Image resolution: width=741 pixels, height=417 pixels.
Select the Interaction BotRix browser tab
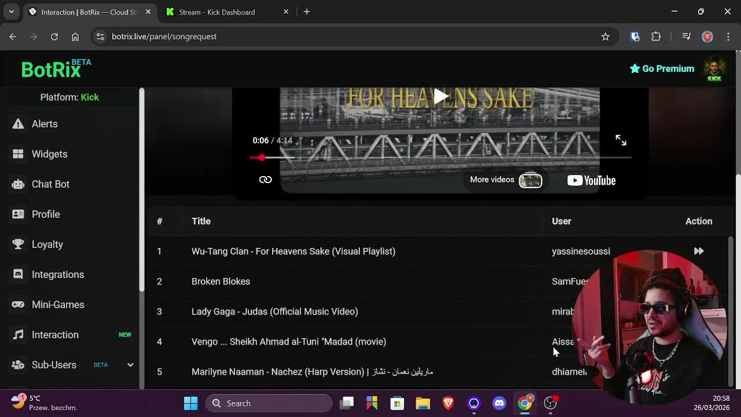tap(90, 12)
